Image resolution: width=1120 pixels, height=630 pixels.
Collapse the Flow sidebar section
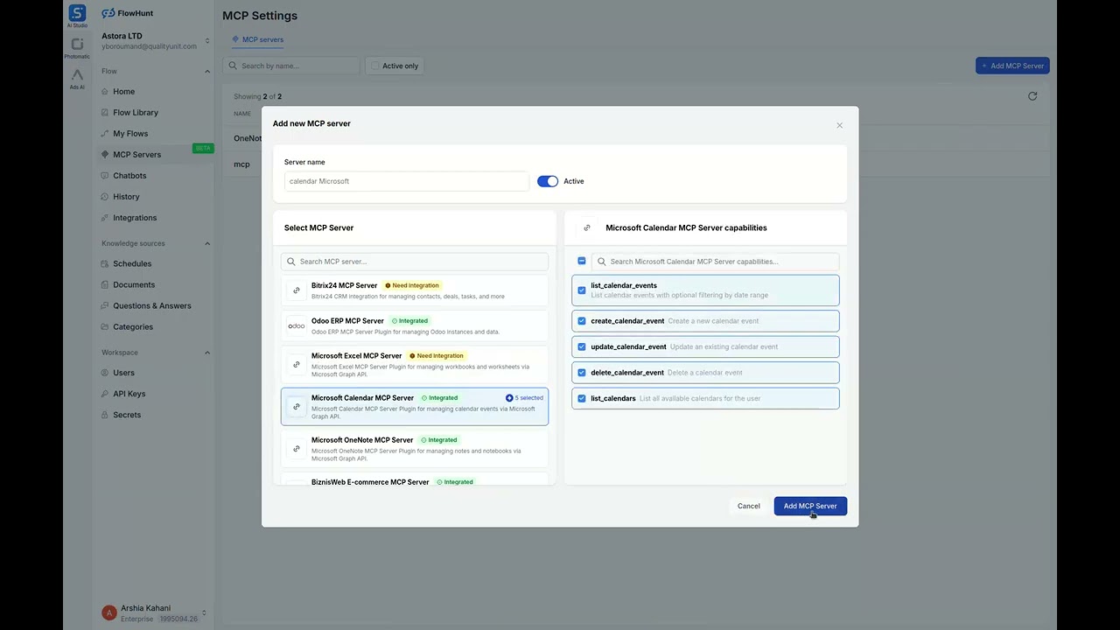(207, 71)
